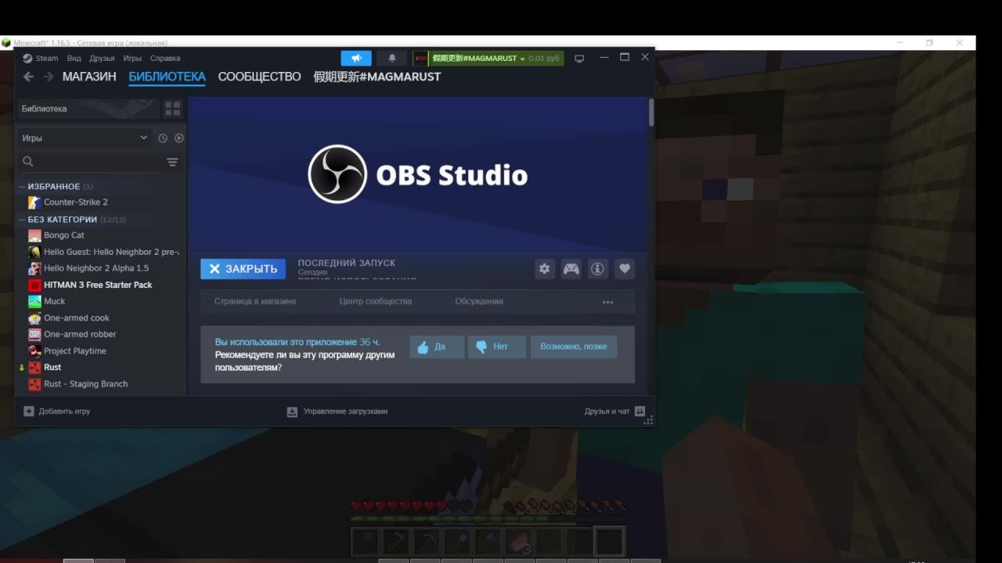Image resolution: width=1002 pixels, height=563 pixels.
Task: Click the Muck game icon
Action: click(x=34, y=301)
